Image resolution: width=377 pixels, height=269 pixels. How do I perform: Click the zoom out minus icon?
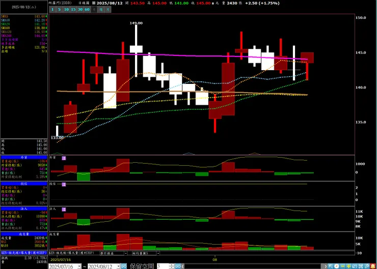tap(343, 266)
